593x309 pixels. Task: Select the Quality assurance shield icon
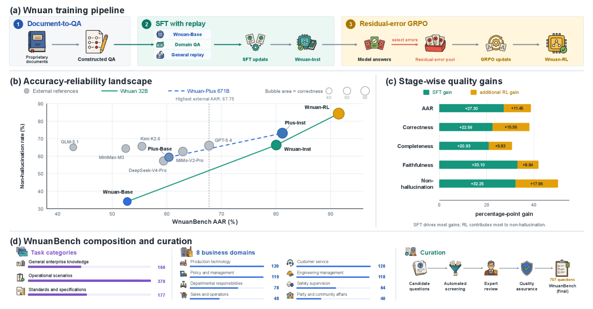coord(526,269)
